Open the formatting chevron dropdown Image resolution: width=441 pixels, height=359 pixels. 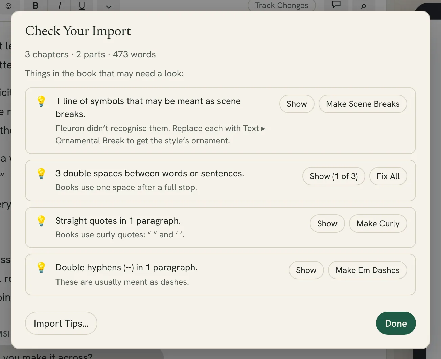pyautogui.click(x=109, y=6)
